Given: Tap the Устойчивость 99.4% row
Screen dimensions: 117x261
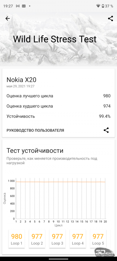Looking at the screenshot, I should (x=58, y=116).
